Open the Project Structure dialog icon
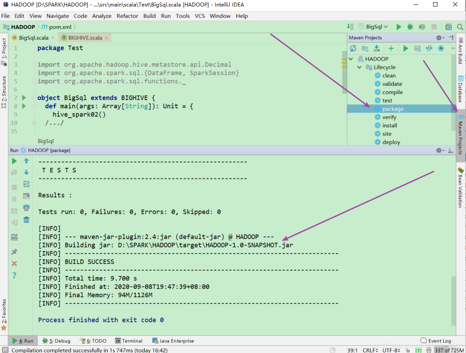This screenshot has height=353, width=466. click(x=448, y=27)
